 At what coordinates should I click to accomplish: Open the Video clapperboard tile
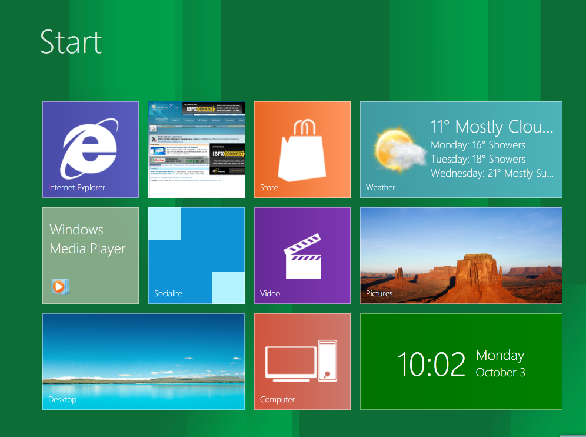[x=302, y=256]
